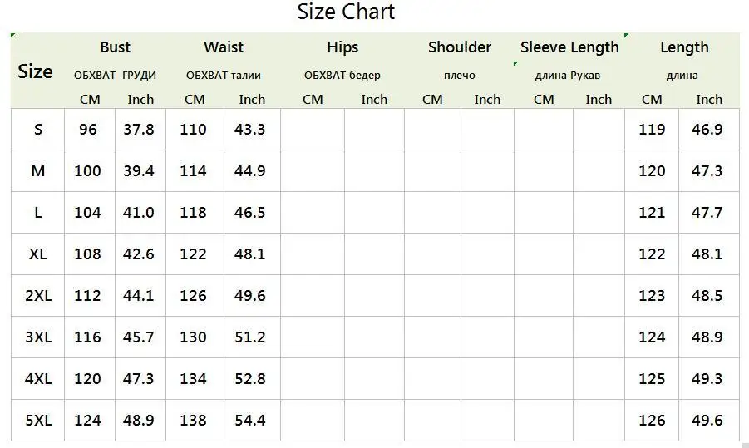Screen dimensions: 749x448
Task: Click the Shoulder column header
Action: [460, 47]
